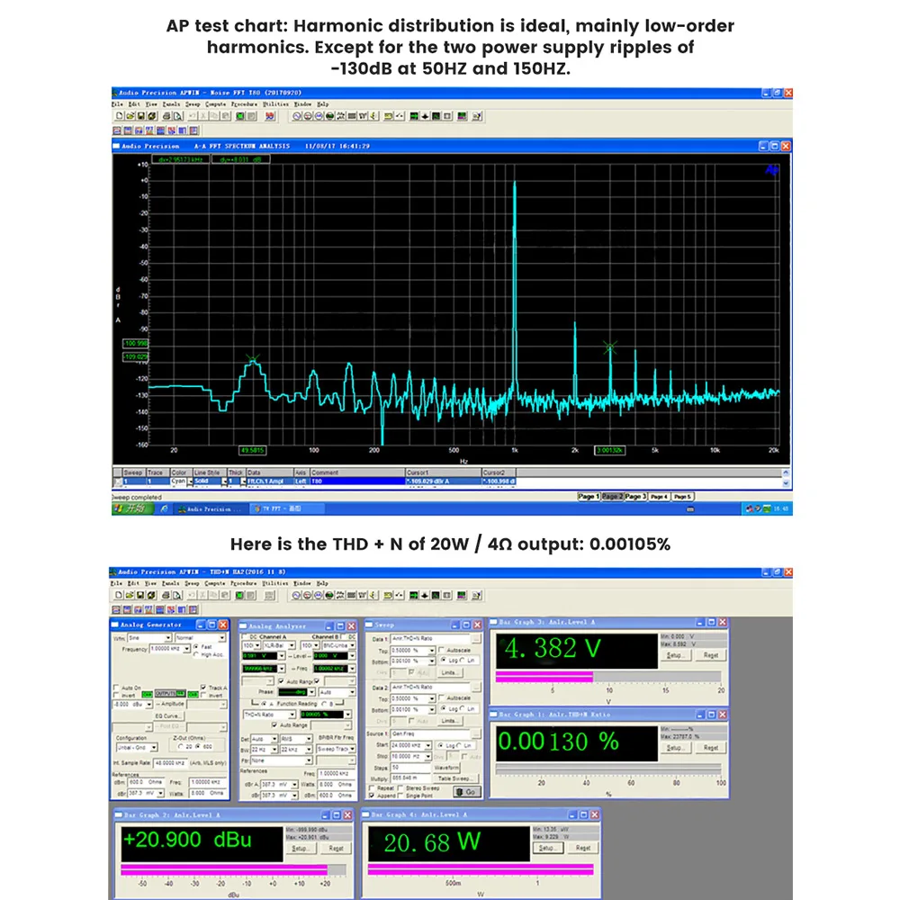
Task: Click Go button in Sweep panel
Action: (468, 792)
